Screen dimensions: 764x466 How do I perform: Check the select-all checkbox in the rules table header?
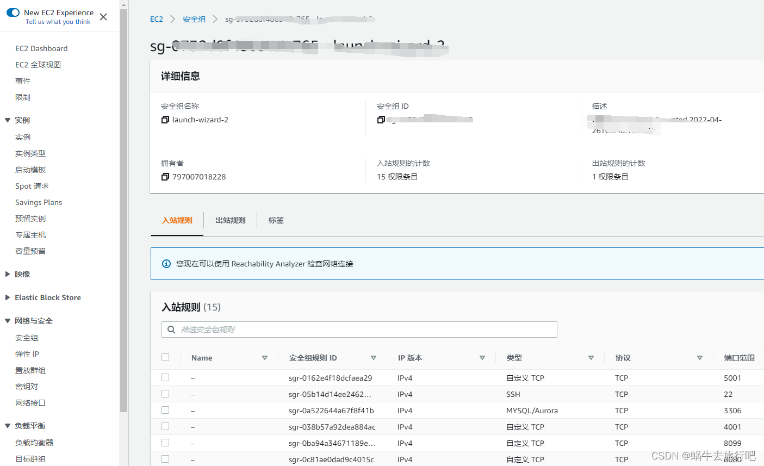pyautogui.click(x=165, y=357)
